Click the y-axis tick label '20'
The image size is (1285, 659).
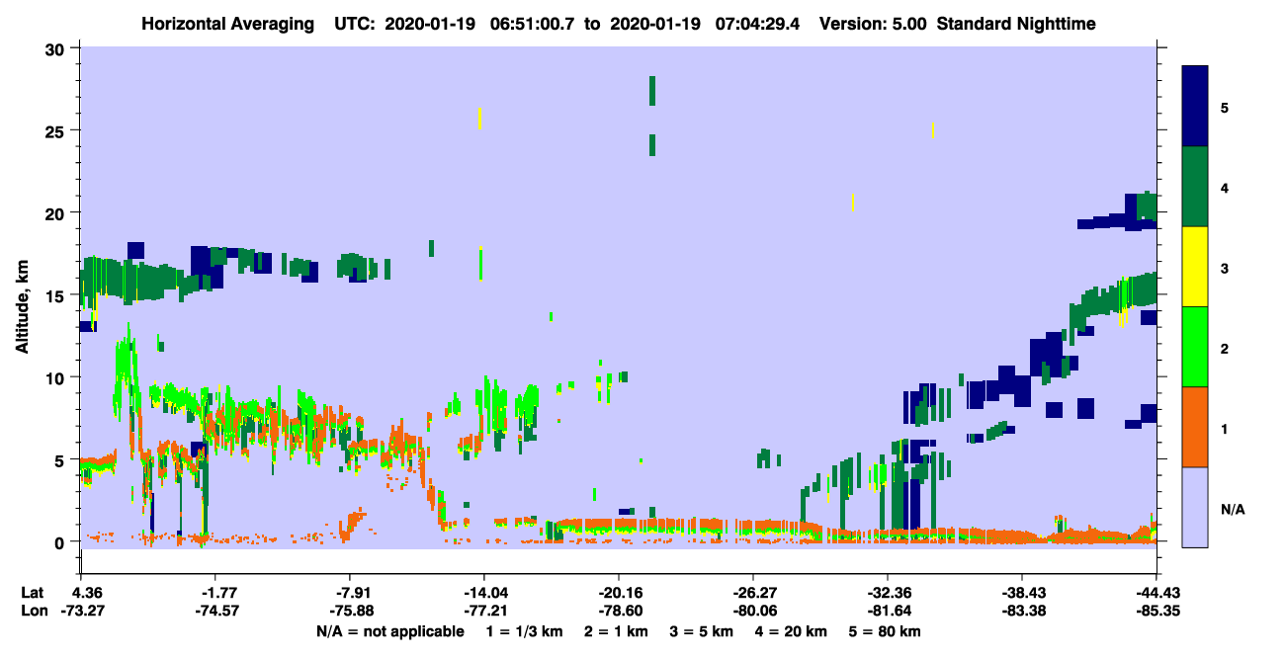56,212
